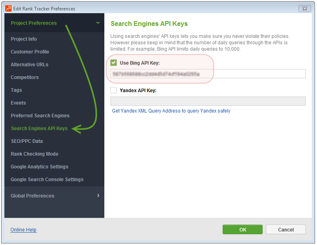Open the Tags settings page

[16, 90]
